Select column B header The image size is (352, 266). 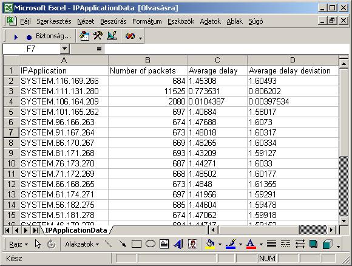(147, 60)
